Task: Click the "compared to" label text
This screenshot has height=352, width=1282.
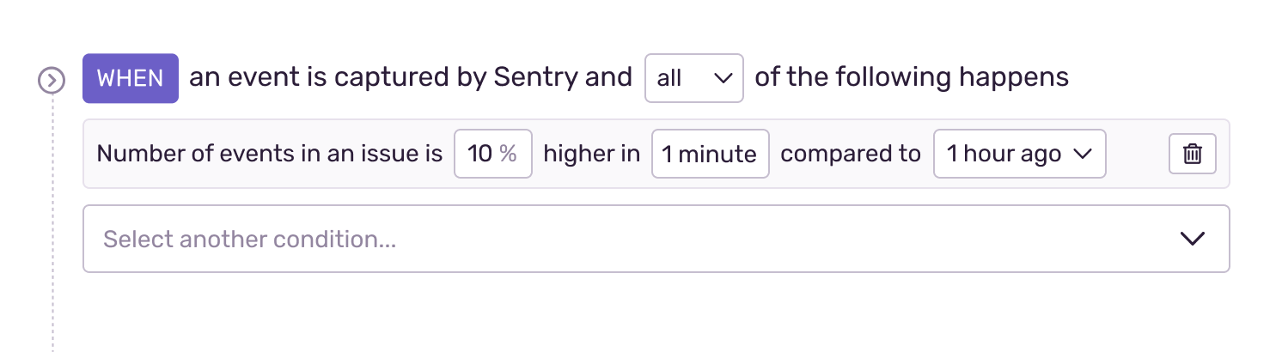Action: [850, 154]
